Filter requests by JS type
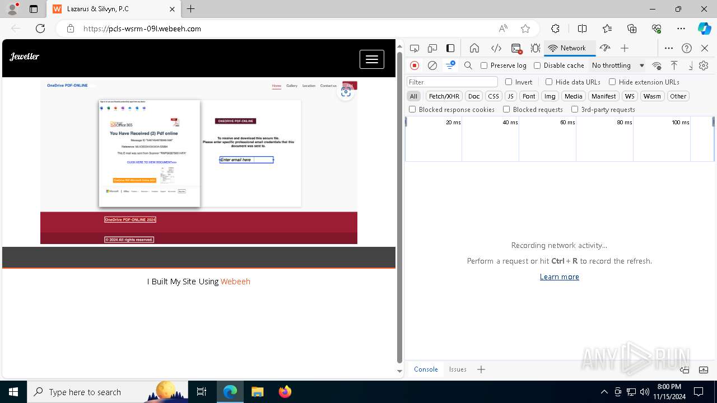 pyautogui.click(x=510, y=96)
